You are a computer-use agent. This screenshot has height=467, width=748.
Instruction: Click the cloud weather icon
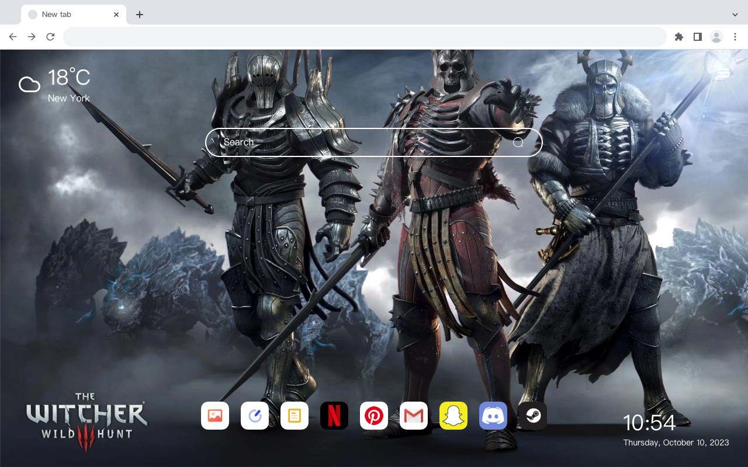click(29, 85)
